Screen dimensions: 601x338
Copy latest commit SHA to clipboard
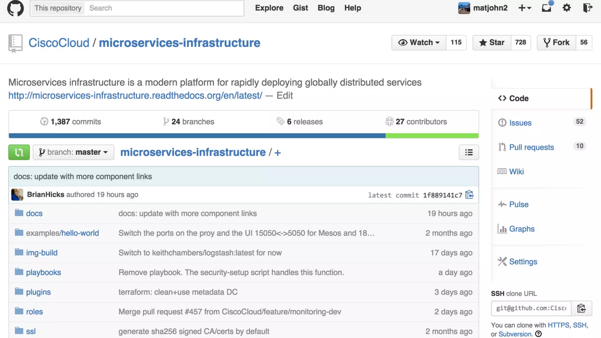(469, 195)
